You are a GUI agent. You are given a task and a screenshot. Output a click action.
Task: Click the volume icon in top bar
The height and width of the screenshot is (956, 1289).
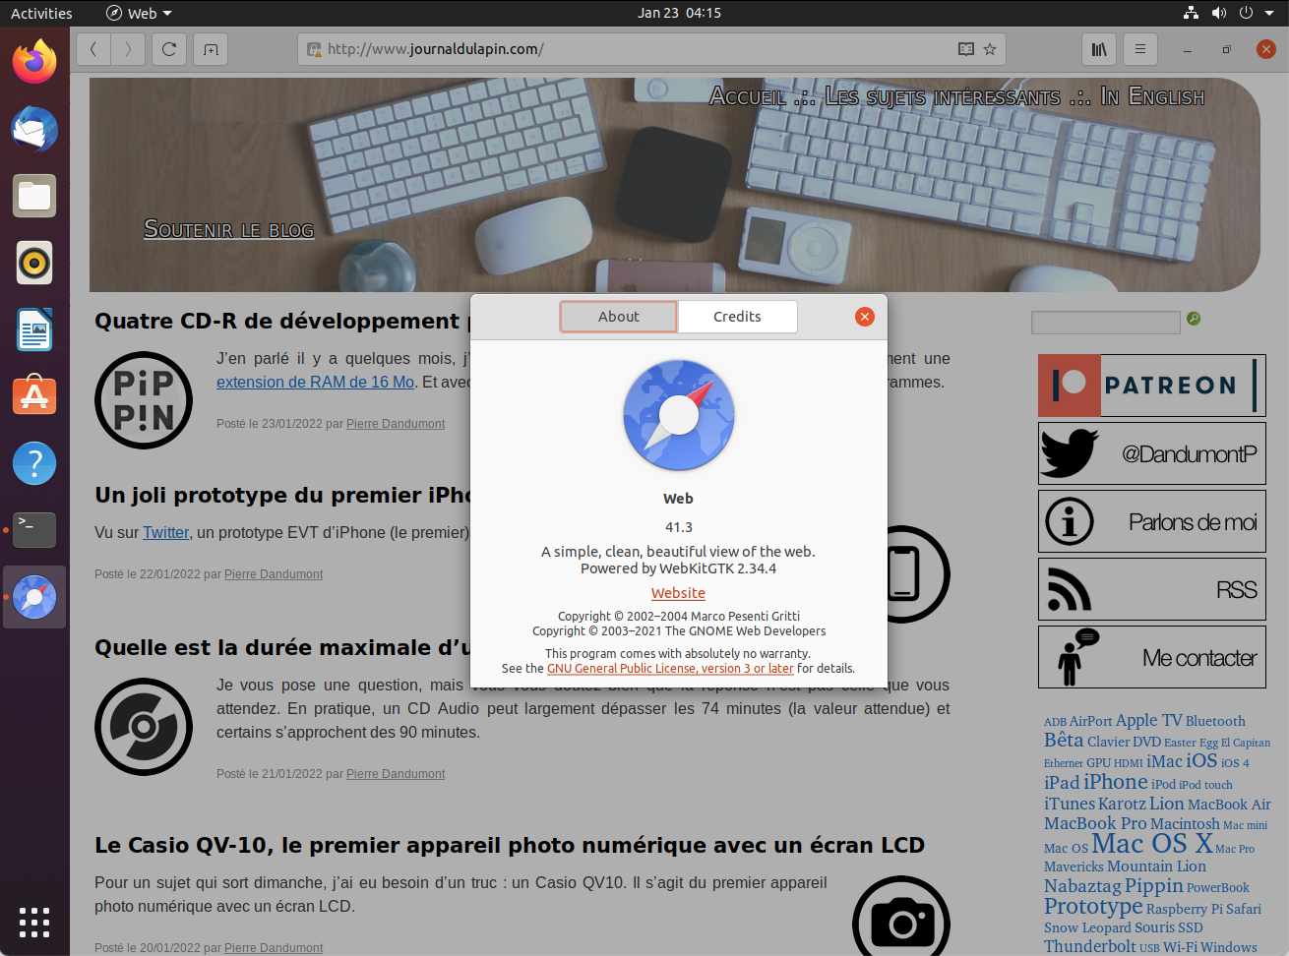(1219, 13)
